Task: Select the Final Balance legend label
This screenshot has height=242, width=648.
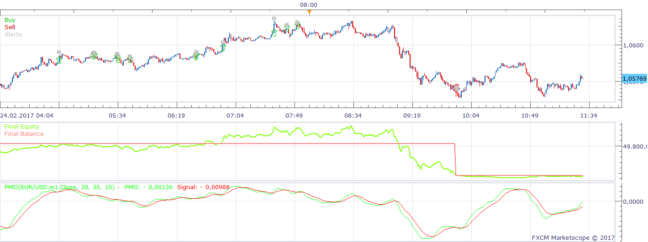Action: [x=24, y=134]
